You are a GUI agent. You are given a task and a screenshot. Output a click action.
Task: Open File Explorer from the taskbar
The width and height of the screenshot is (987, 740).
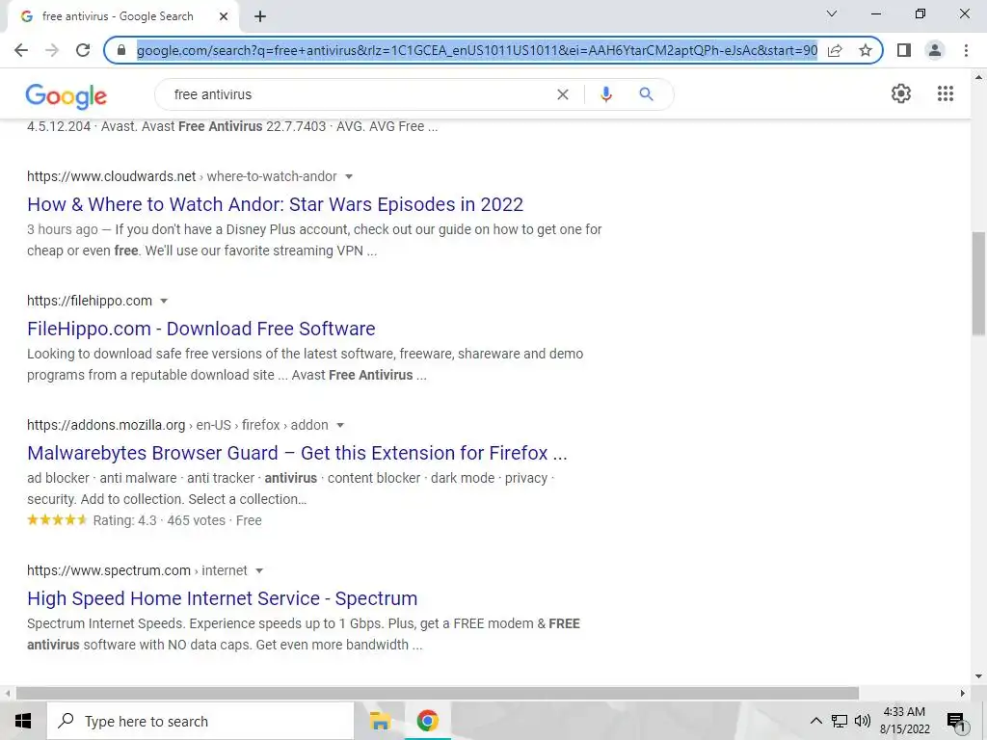point(380,721)
